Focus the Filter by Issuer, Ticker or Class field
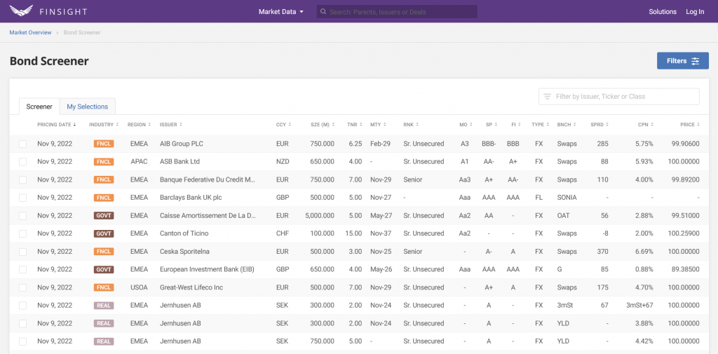The height and width of the screenshot is (354, 718). click(x=618, y=97)
